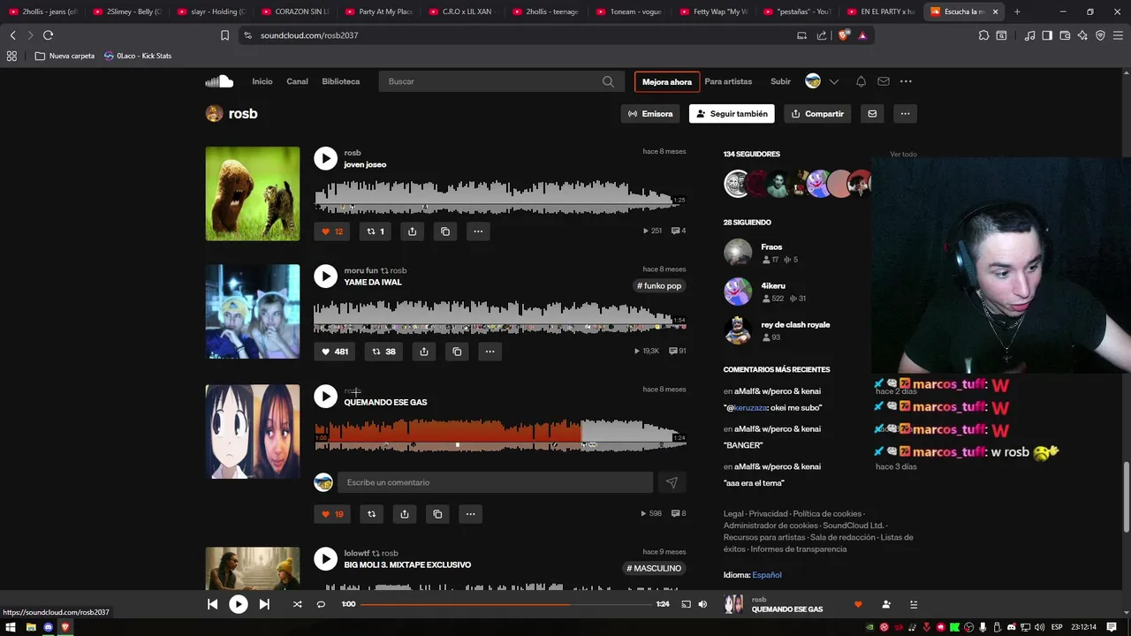
Task: Open 4ikeru profile in following list
Action: click(x=773, y=286)
